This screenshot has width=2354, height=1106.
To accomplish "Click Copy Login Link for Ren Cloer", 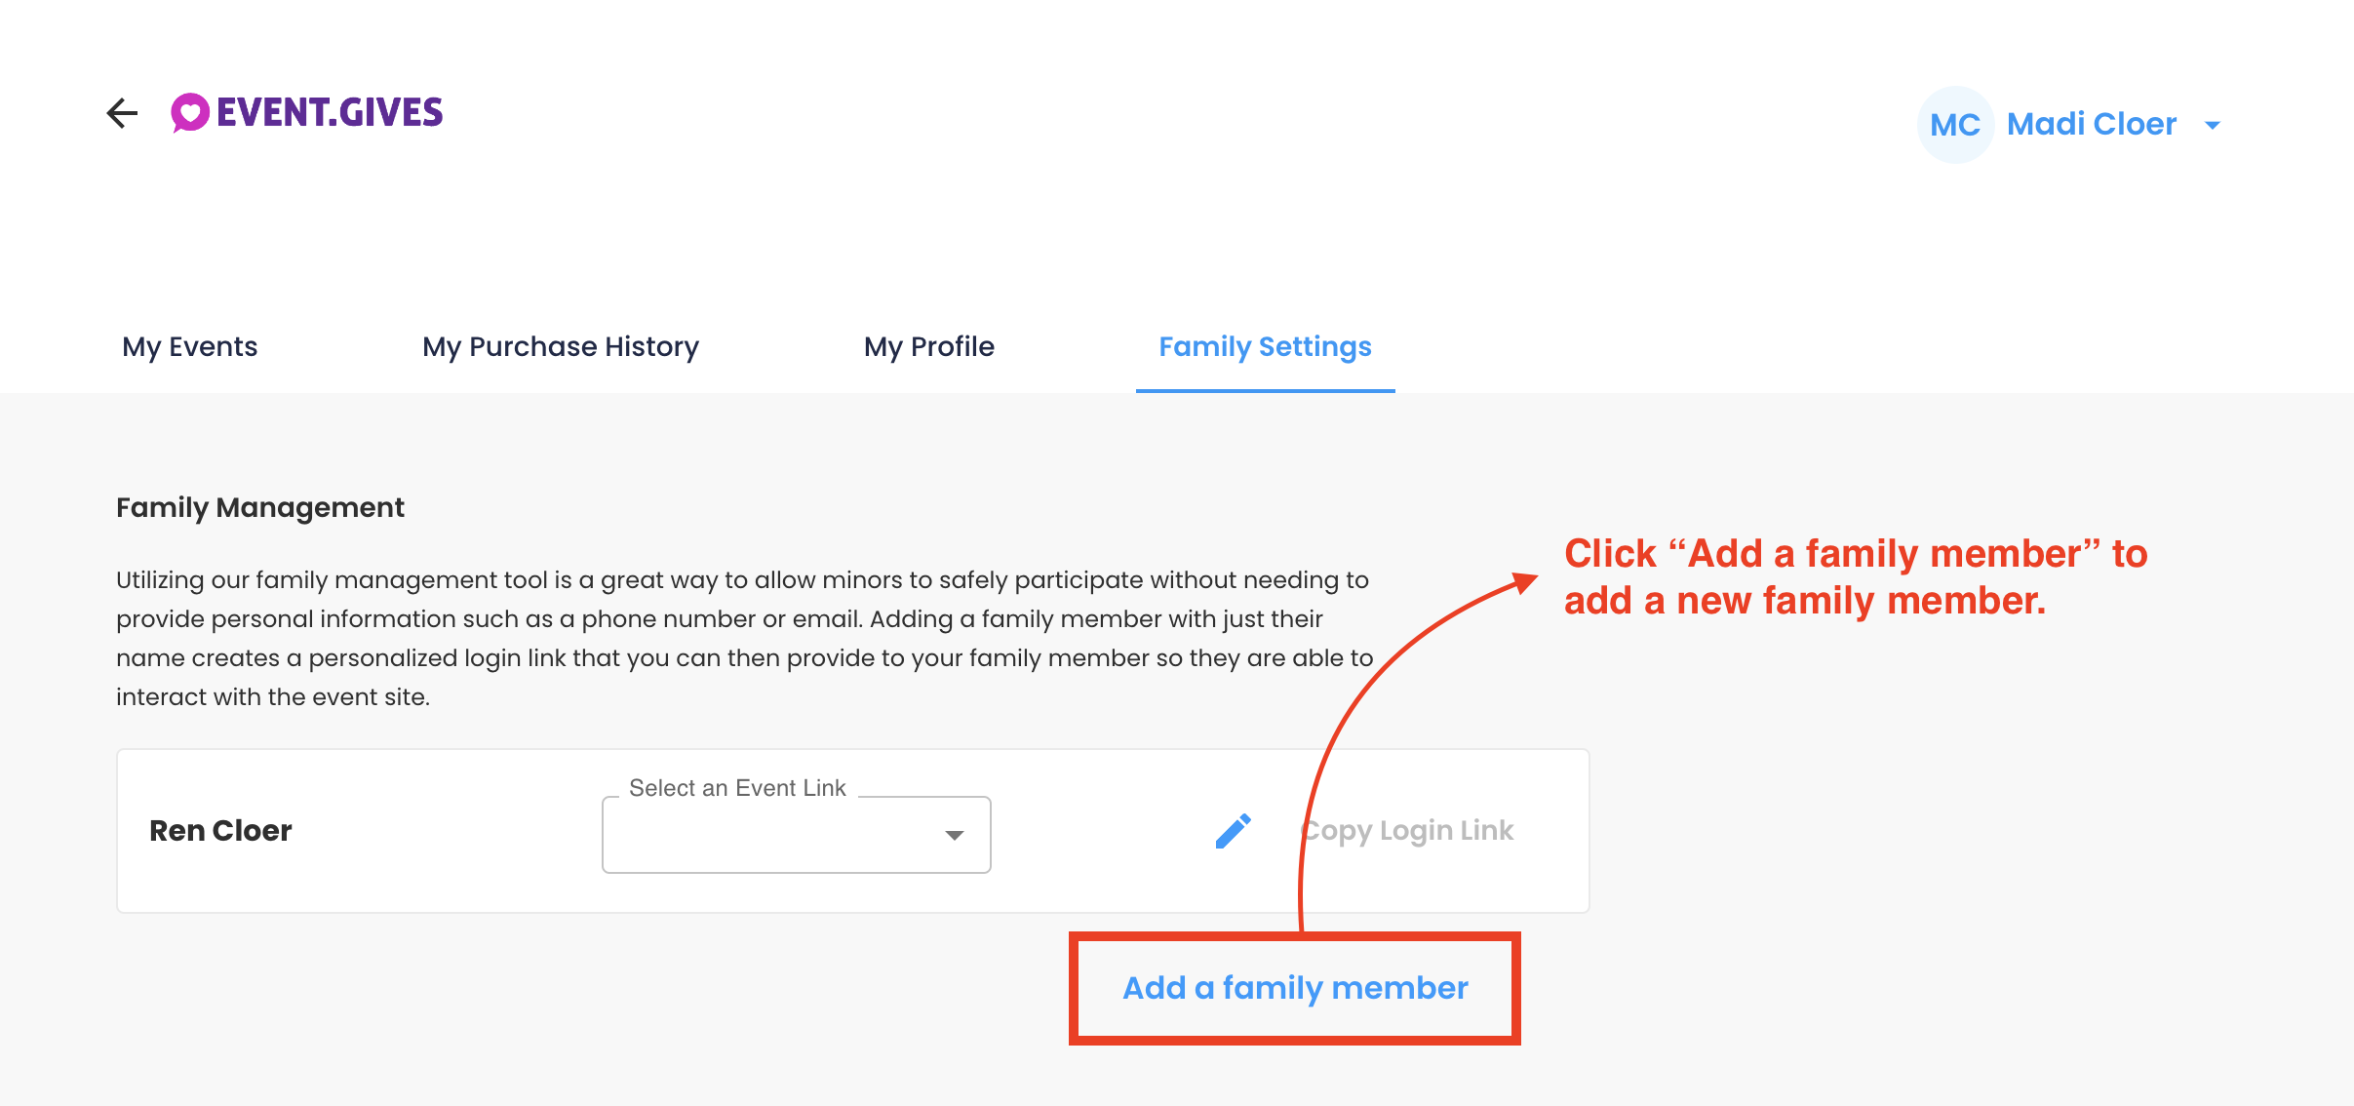I will coord(1407,831).
